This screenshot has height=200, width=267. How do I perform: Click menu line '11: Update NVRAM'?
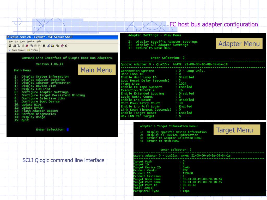(29, 108)
